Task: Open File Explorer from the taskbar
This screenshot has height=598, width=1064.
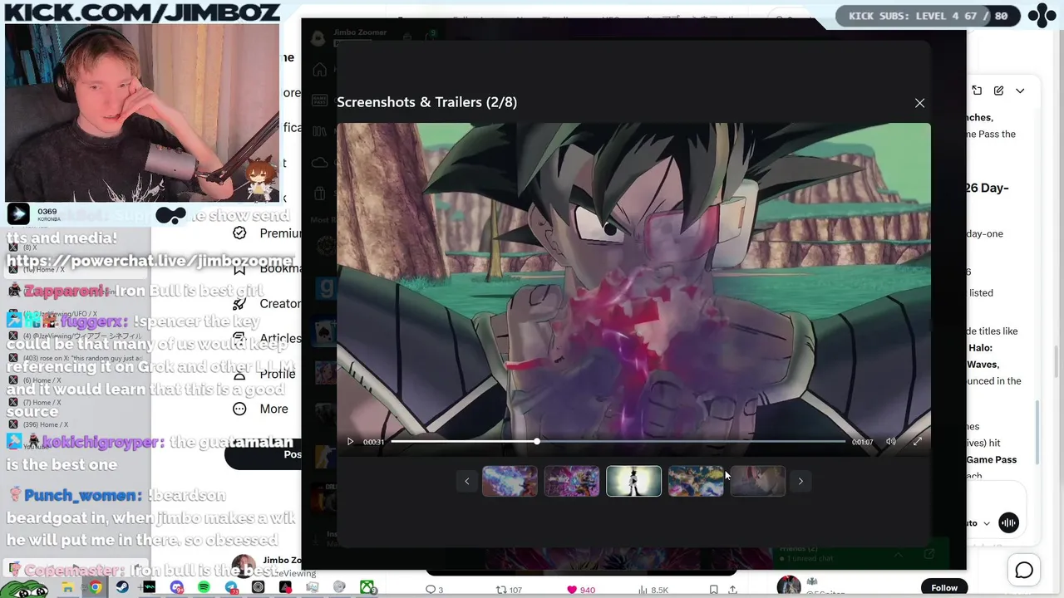Action: [68, 588]
